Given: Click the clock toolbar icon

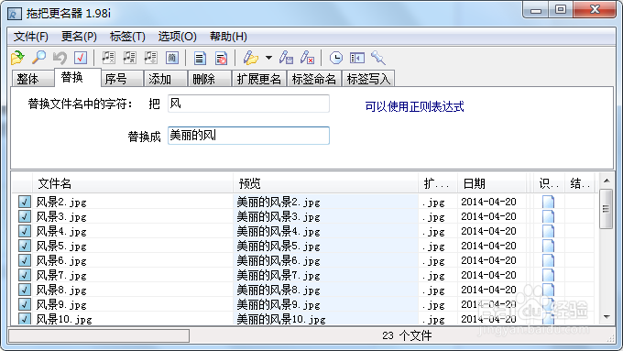Looking at the screenshot, I should pyautogui.click(x=335, y=58).
